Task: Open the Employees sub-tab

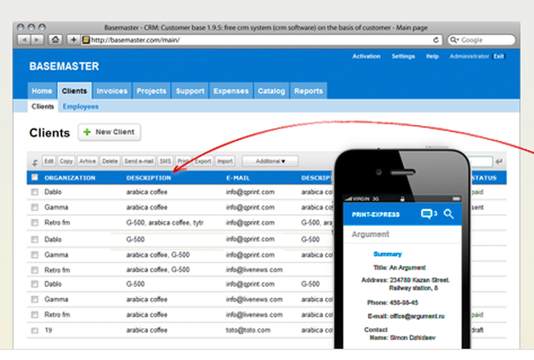Action: point(81,107)
